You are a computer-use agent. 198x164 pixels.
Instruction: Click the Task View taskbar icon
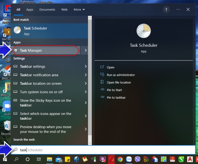pyautogui.click(x=39, y=159)
